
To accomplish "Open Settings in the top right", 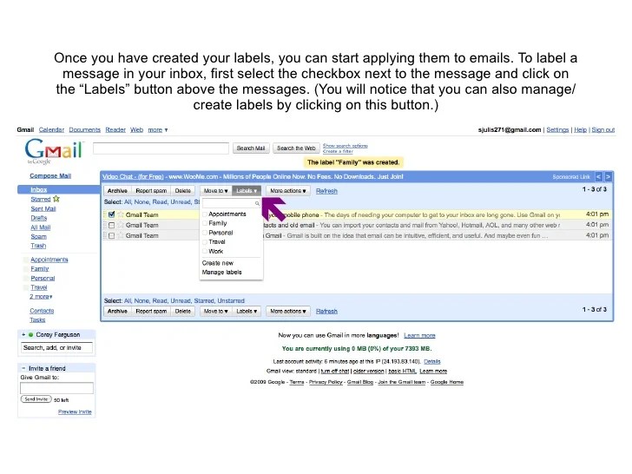I will 557,130.
